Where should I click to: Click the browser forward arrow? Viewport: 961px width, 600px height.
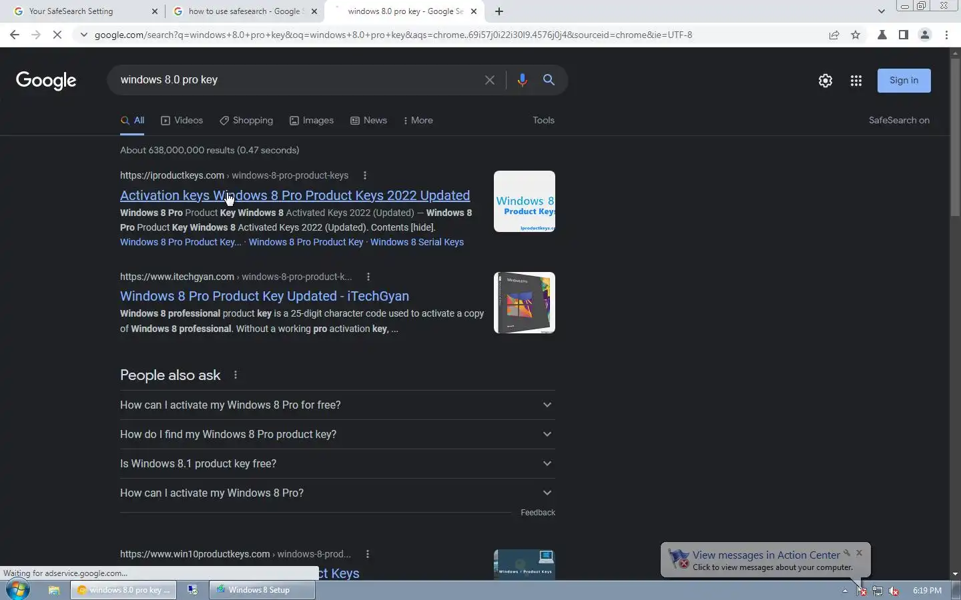36,35
